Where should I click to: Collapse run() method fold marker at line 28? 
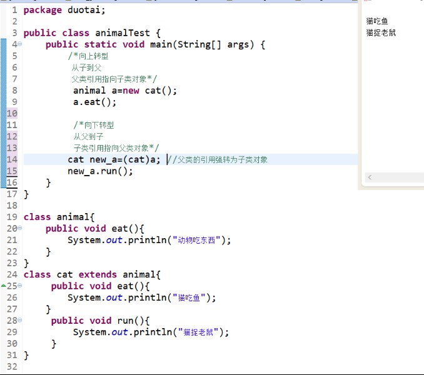click(x=20, y=321)
